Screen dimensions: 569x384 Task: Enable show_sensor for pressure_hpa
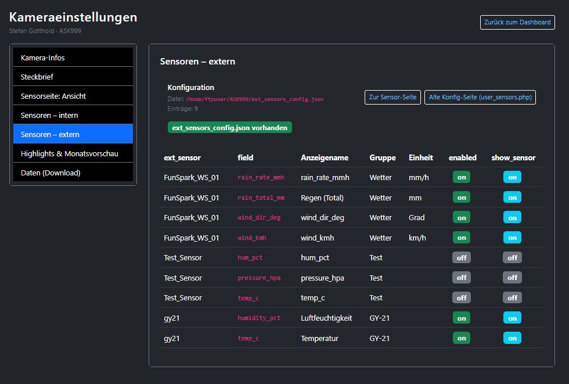click(x=512, y=277)
